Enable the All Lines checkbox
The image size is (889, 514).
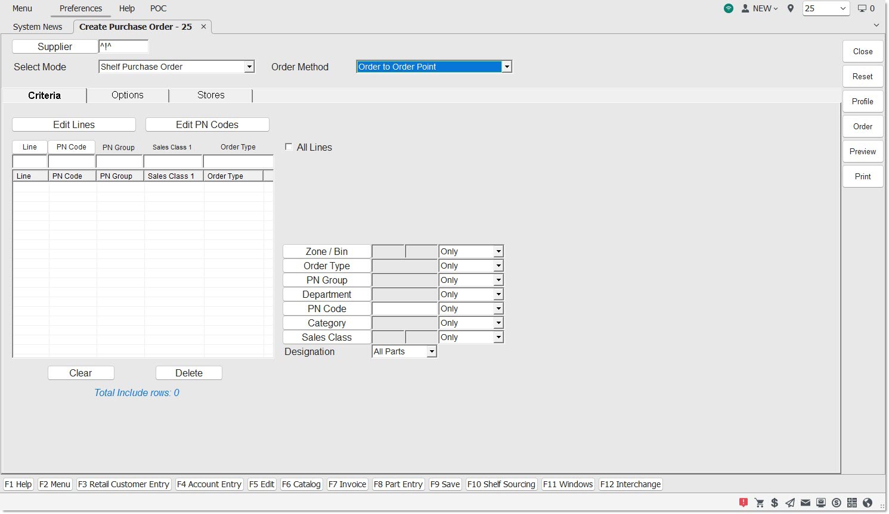[289, 147]
